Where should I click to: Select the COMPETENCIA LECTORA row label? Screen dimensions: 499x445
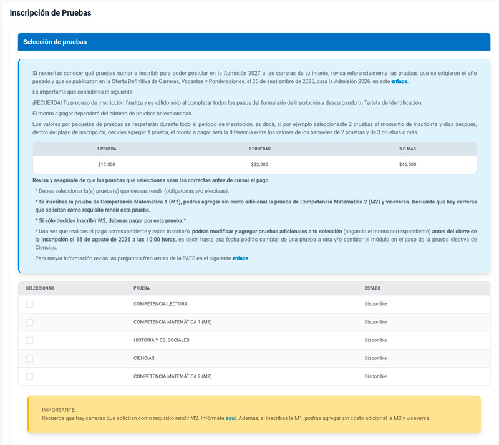[160, 304]
